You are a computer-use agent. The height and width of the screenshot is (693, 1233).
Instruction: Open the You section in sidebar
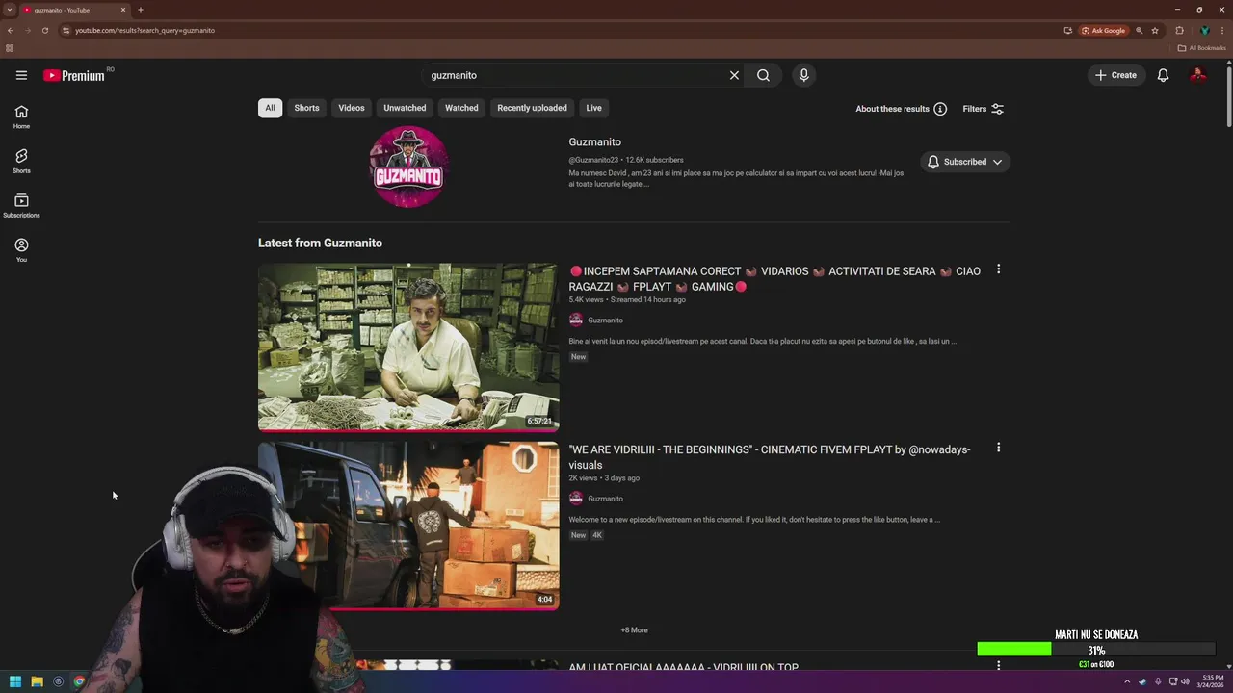point(21,249)
